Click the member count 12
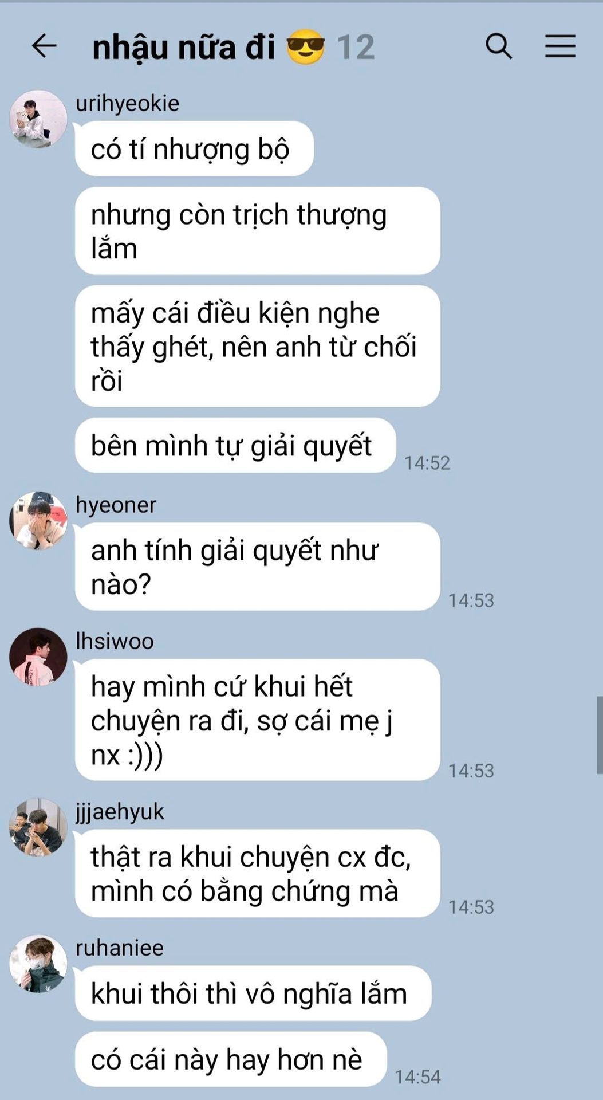603x1100 pixels. coord(356,47)
